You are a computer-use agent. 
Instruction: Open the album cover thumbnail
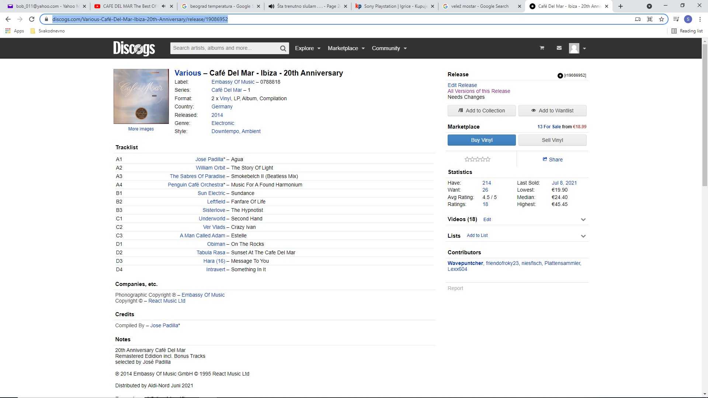141,96
